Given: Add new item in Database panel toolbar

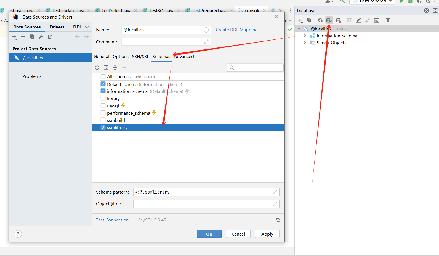Looking at the screenshot, I should pos(300,20).
